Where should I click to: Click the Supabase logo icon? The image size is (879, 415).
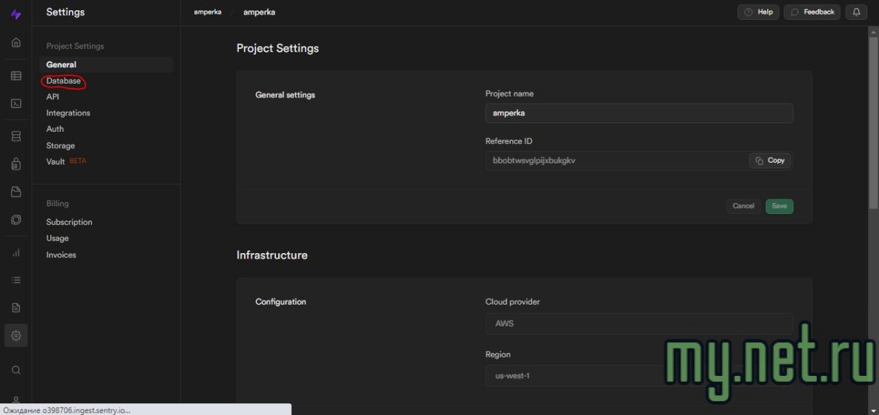(x=16, y=14)
